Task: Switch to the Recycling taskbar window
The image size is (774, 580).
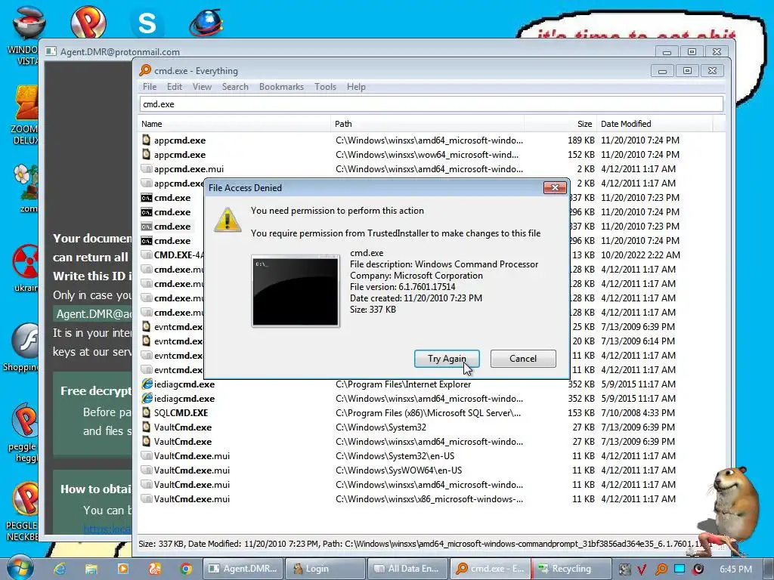Action: (571, 569)
